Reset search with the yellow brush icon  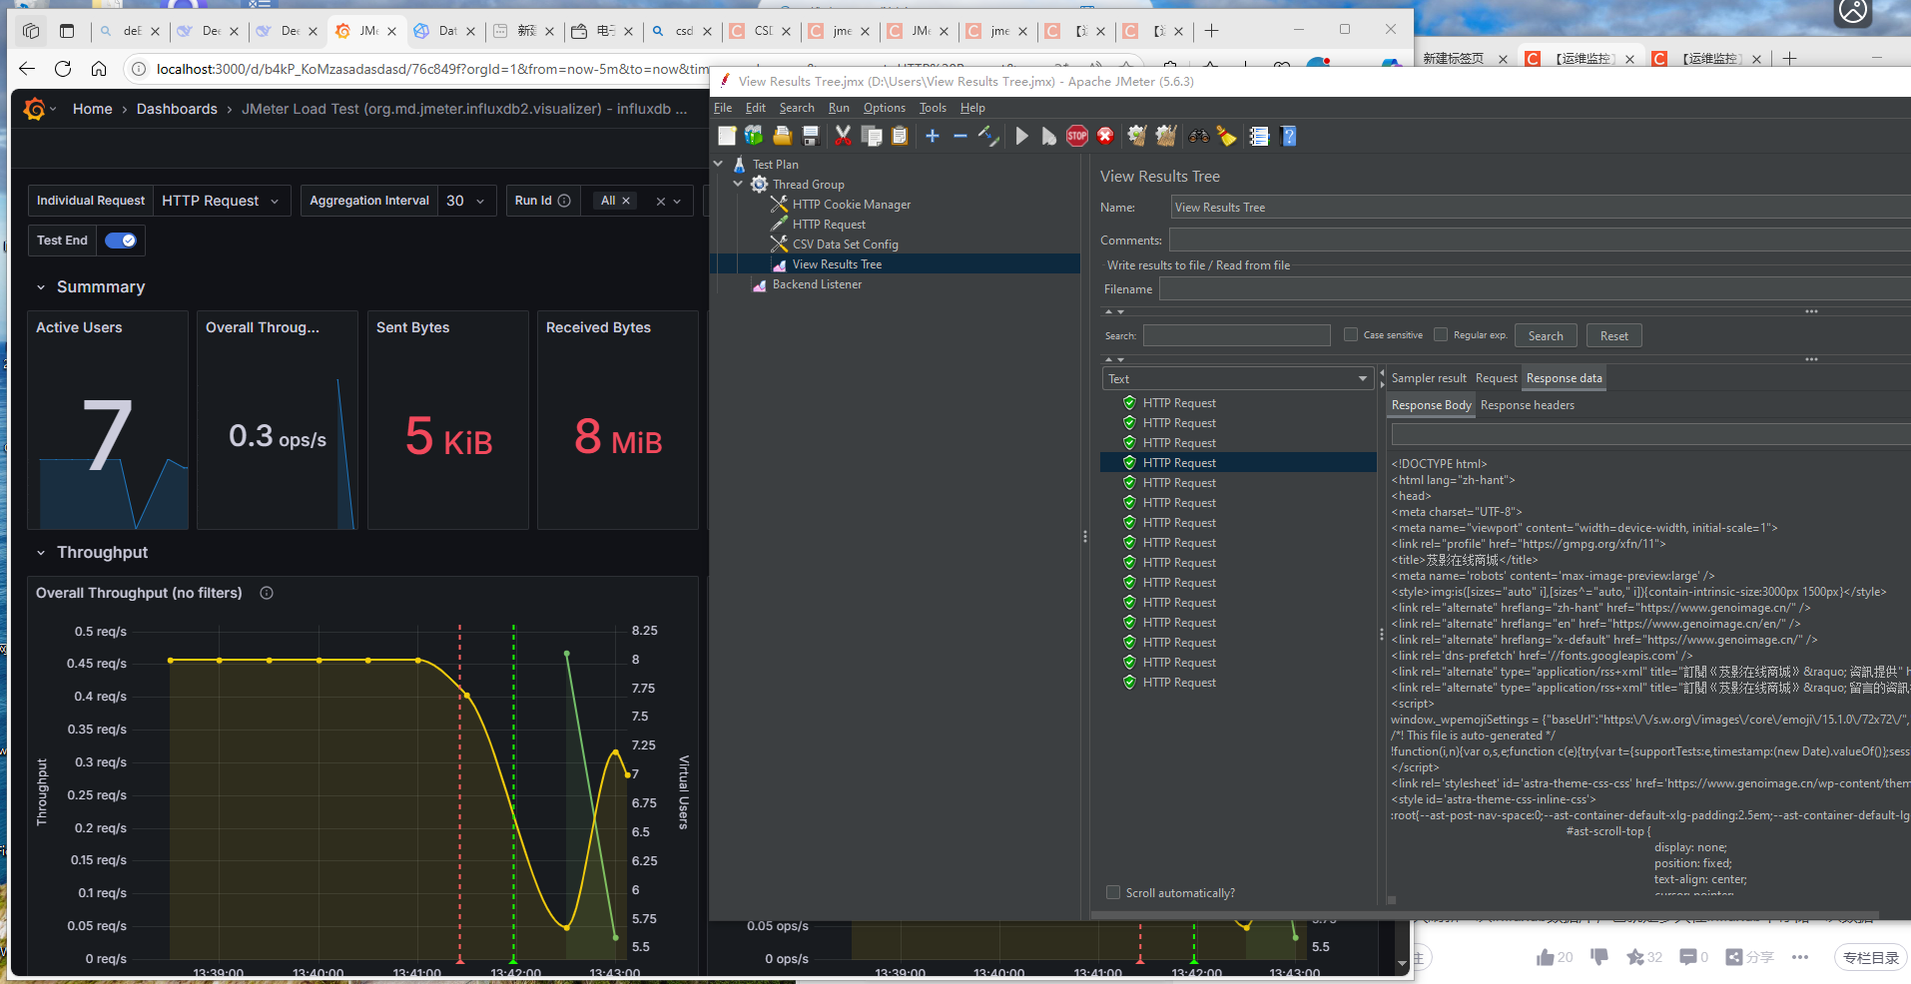1227,136
